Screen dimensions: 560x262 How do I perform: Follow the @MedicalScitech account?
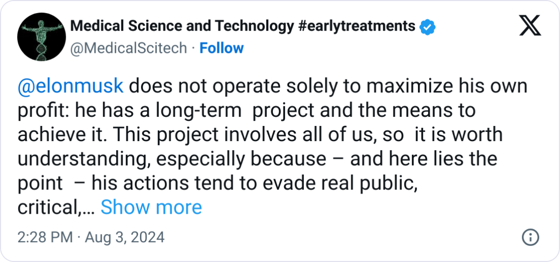[x=221, y=48]
